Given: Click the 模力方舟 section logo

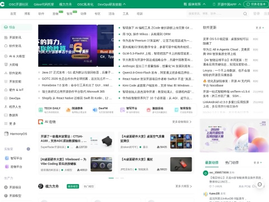Looking at the screenshot, I should coord(40,186).
